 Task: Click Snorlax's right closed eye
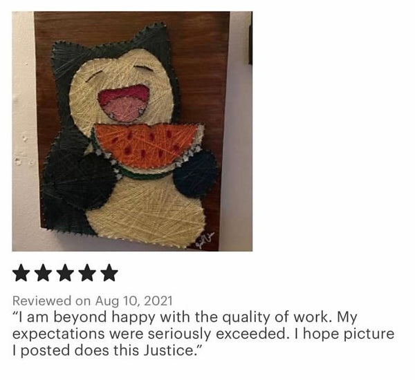pos(143,68)
